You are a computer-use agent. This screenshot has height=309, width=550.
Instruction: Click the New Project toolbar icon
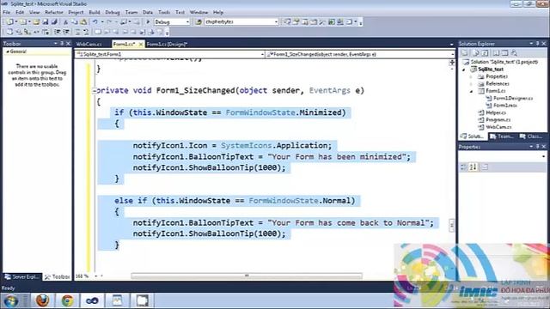9,21
